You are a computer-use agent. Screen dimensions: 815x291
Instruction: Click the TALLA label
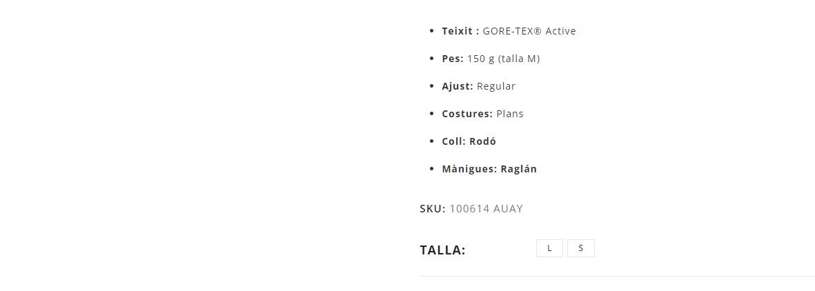coord(442,250)
